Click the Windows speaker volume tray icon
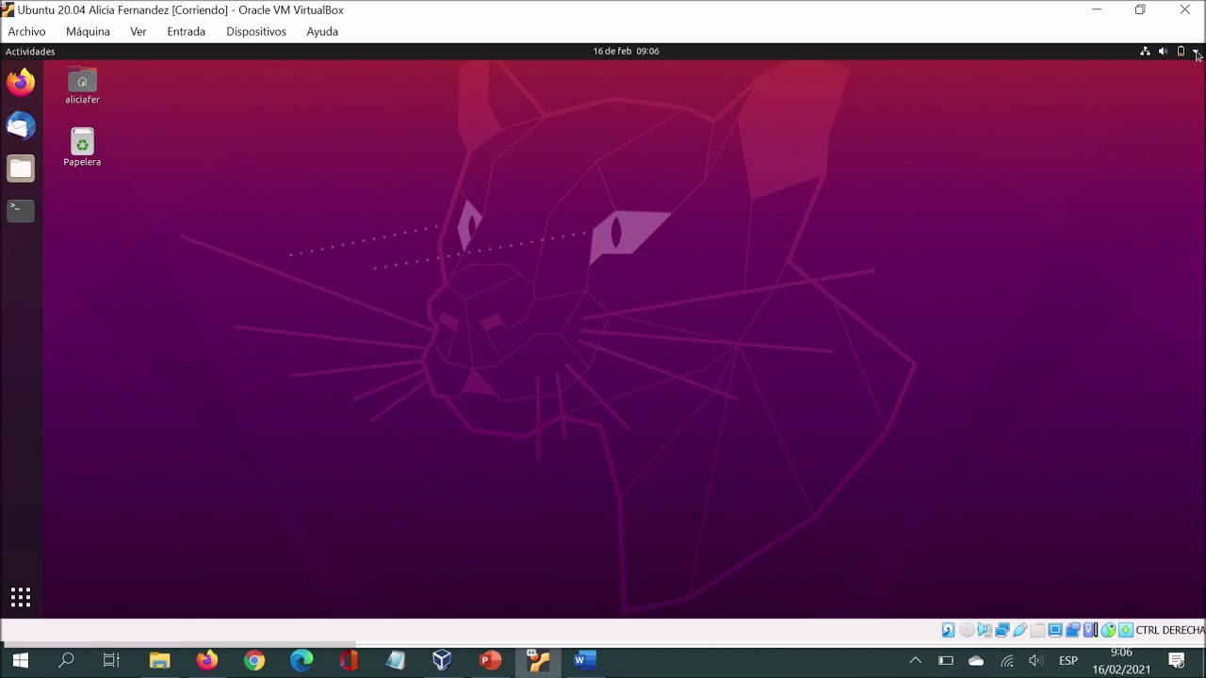 point(1035,660)
